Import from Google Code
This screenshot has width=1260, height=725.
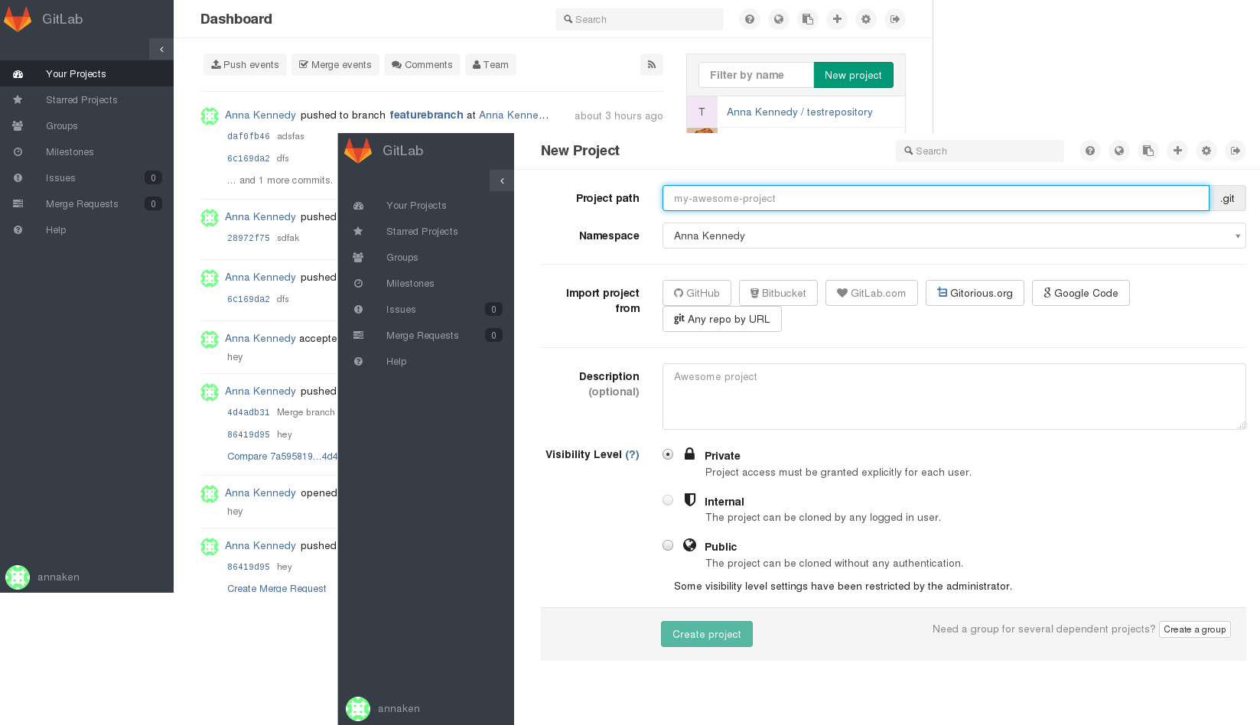pyautogui.click(x=1081, y=293)
